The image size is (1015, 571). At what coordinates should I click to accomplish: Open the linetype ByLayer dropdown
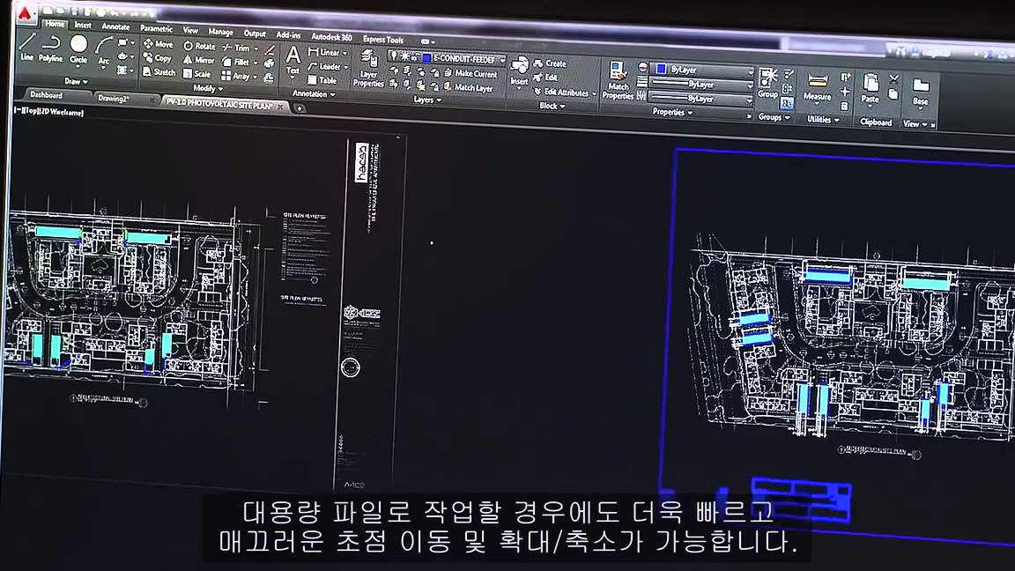pos(701,99)
